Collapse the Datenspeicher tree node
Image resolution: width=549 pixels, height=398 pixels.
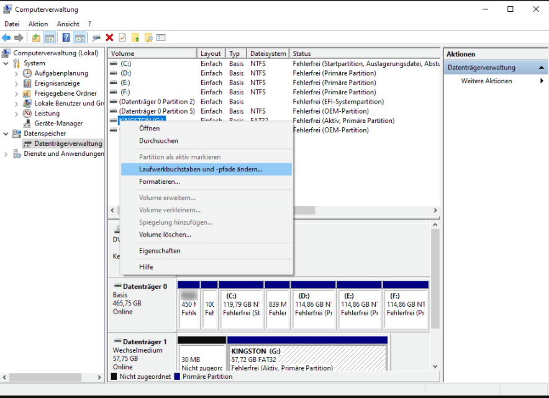pyautogui.click(x=6, y=133)
